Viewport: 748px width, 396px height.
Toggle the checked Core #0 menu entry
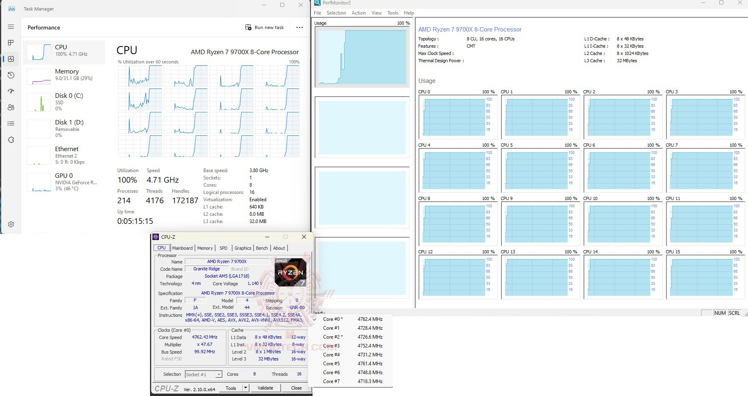coord(350,319)
